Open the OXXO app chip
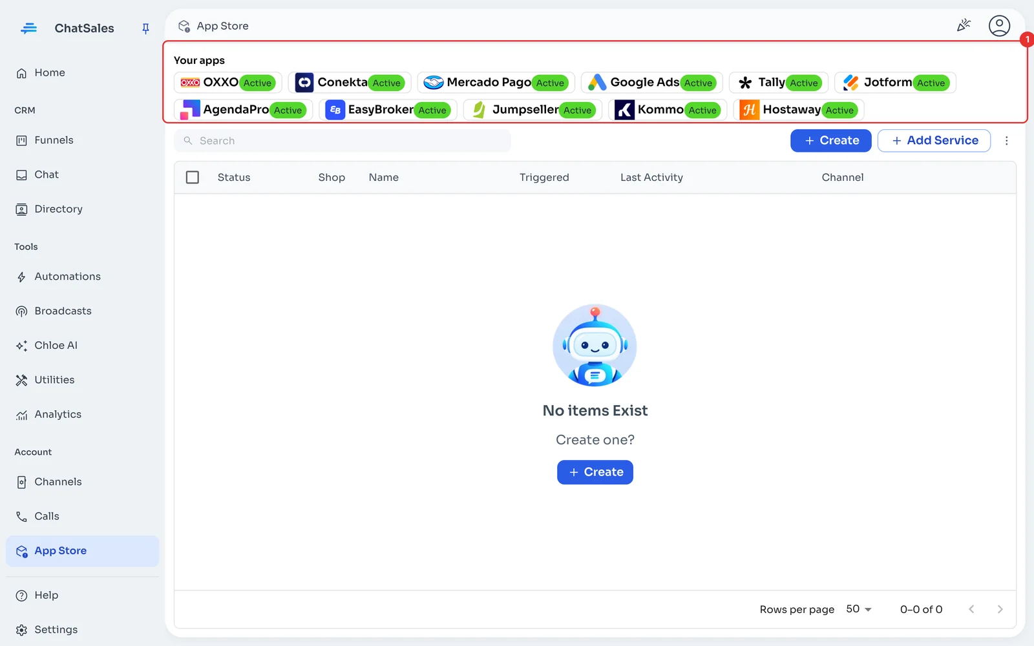Screen dimensions: 1034x646 tap(227, 83)
